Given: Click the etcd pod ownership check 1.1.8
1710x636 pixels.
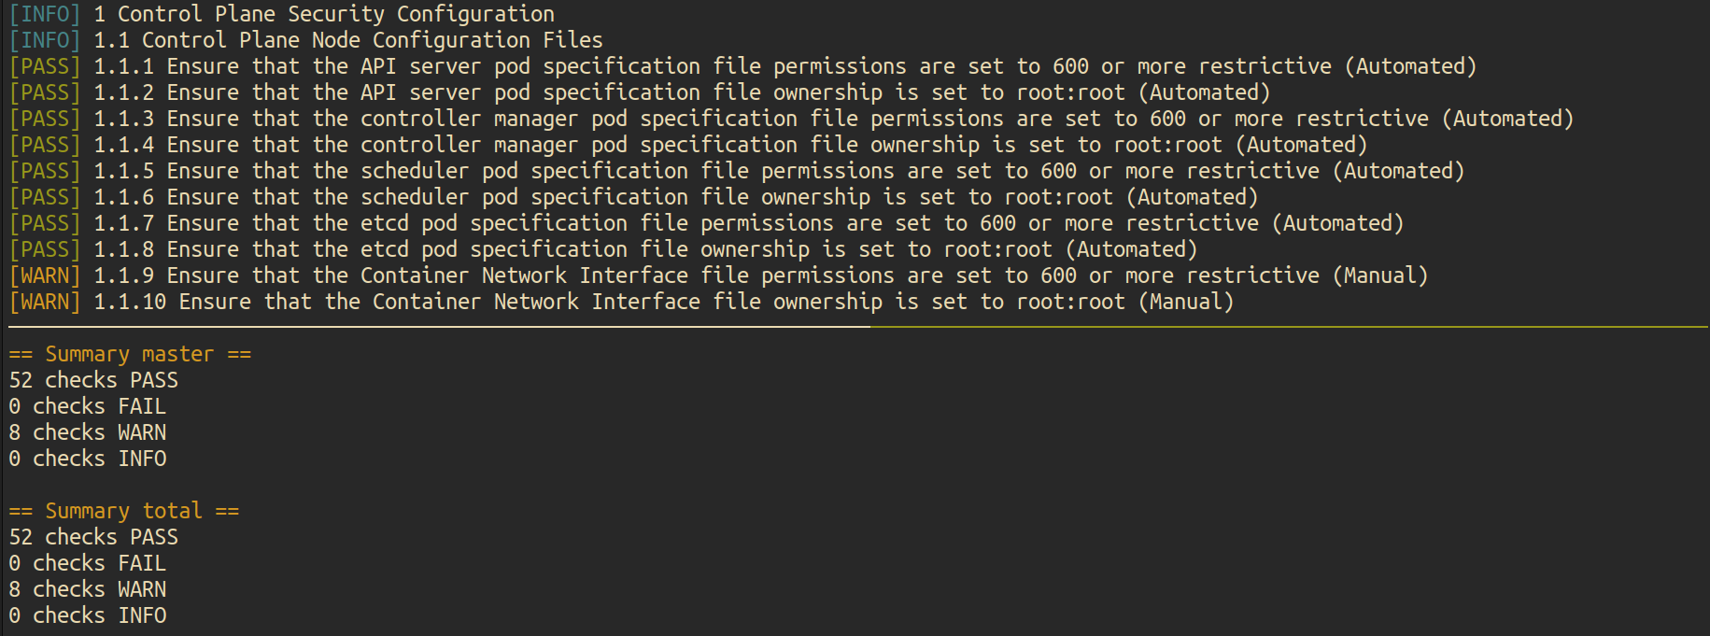Looking at the screenshot, I should tap(645, 249).
